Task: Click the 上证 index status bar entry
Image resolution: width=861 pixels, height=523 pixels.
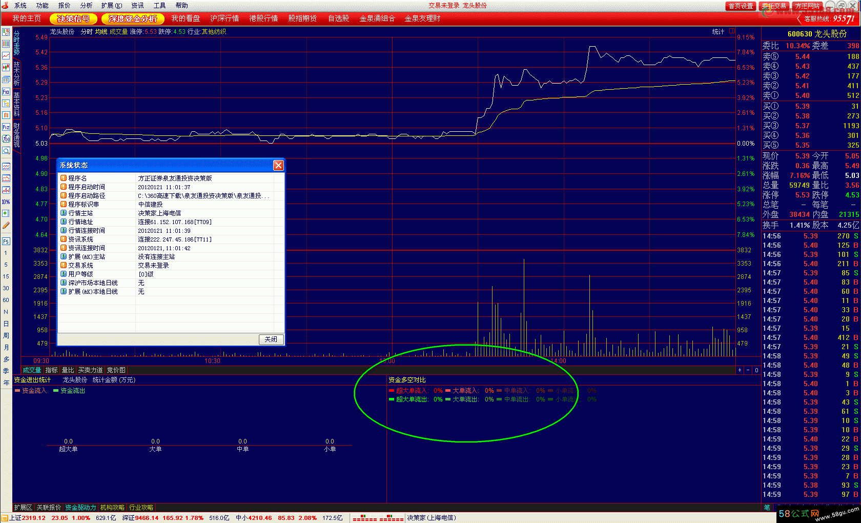Action: 50,518
